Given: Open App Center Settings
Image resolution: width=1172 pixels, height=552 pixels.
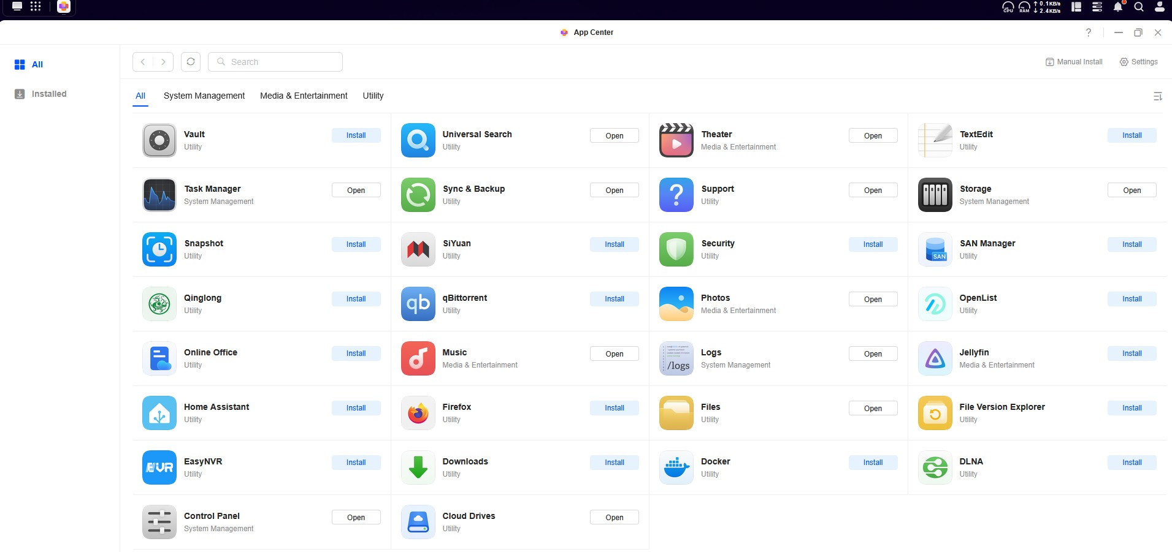Looking at the screenshot, I should click(1139, 62).
